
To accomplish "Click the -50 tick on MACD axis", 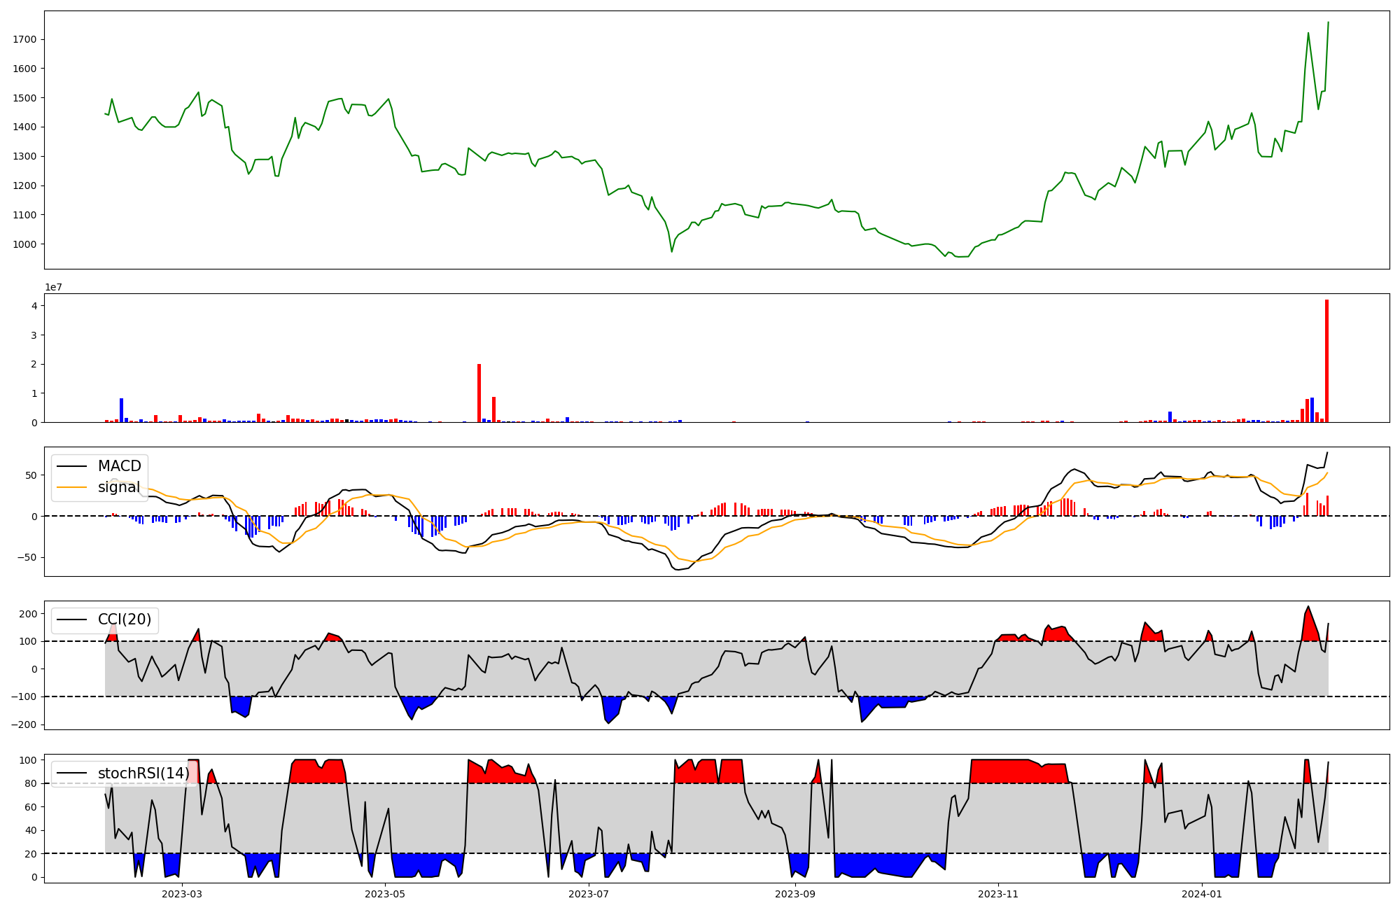I will (28, 558).
